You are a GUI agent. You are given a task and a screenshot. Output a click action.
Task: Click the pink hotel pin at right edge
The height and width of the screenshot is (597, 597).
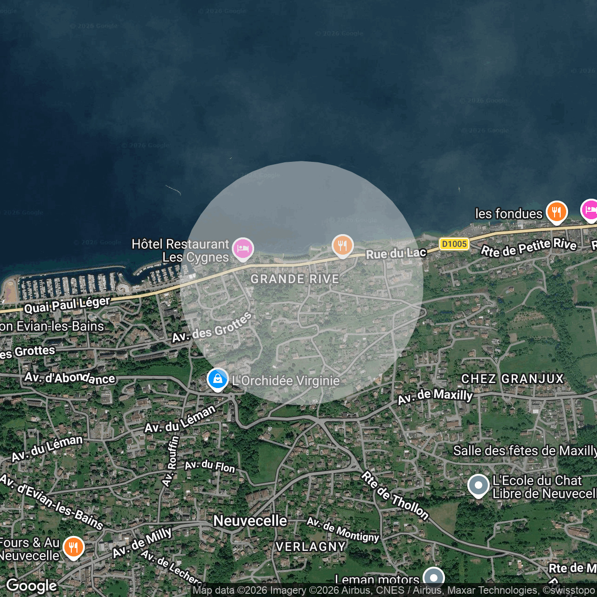click(590, 210)
